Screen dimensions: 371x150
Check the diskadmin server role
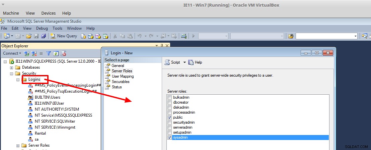coord(170,107)
